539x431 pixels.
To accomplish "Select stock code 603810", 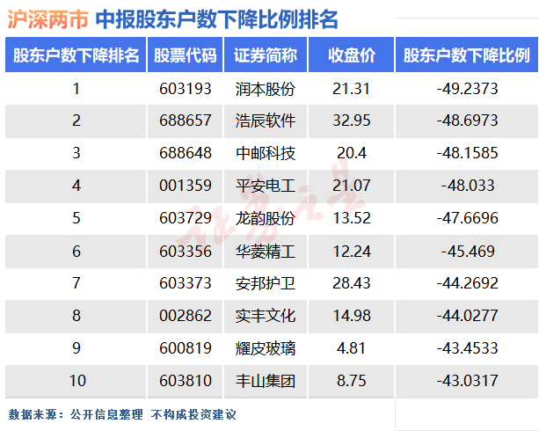I will tap(186, 381).
